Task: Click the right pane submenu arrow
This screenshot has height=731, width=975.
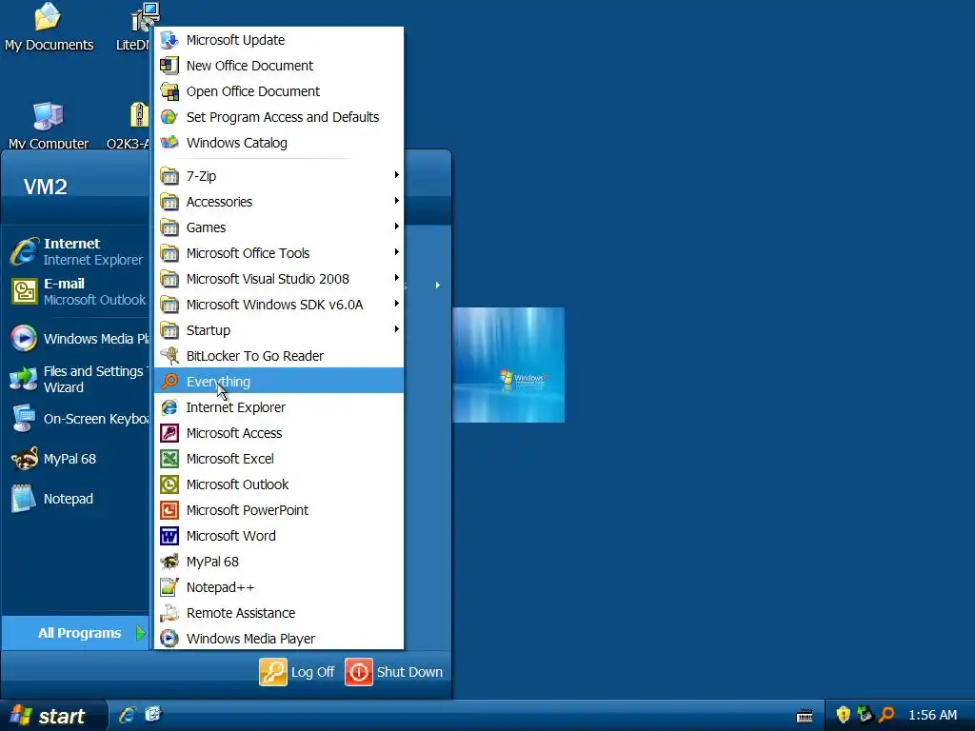Action: tap(438, 286)
